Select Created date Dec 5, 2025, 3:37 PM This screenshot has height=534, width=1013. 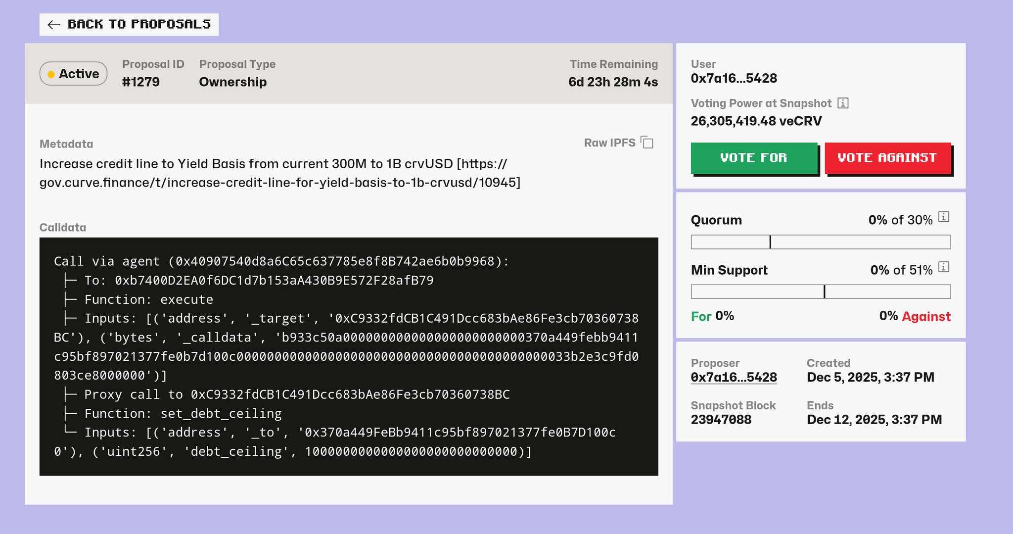[871, 377]
